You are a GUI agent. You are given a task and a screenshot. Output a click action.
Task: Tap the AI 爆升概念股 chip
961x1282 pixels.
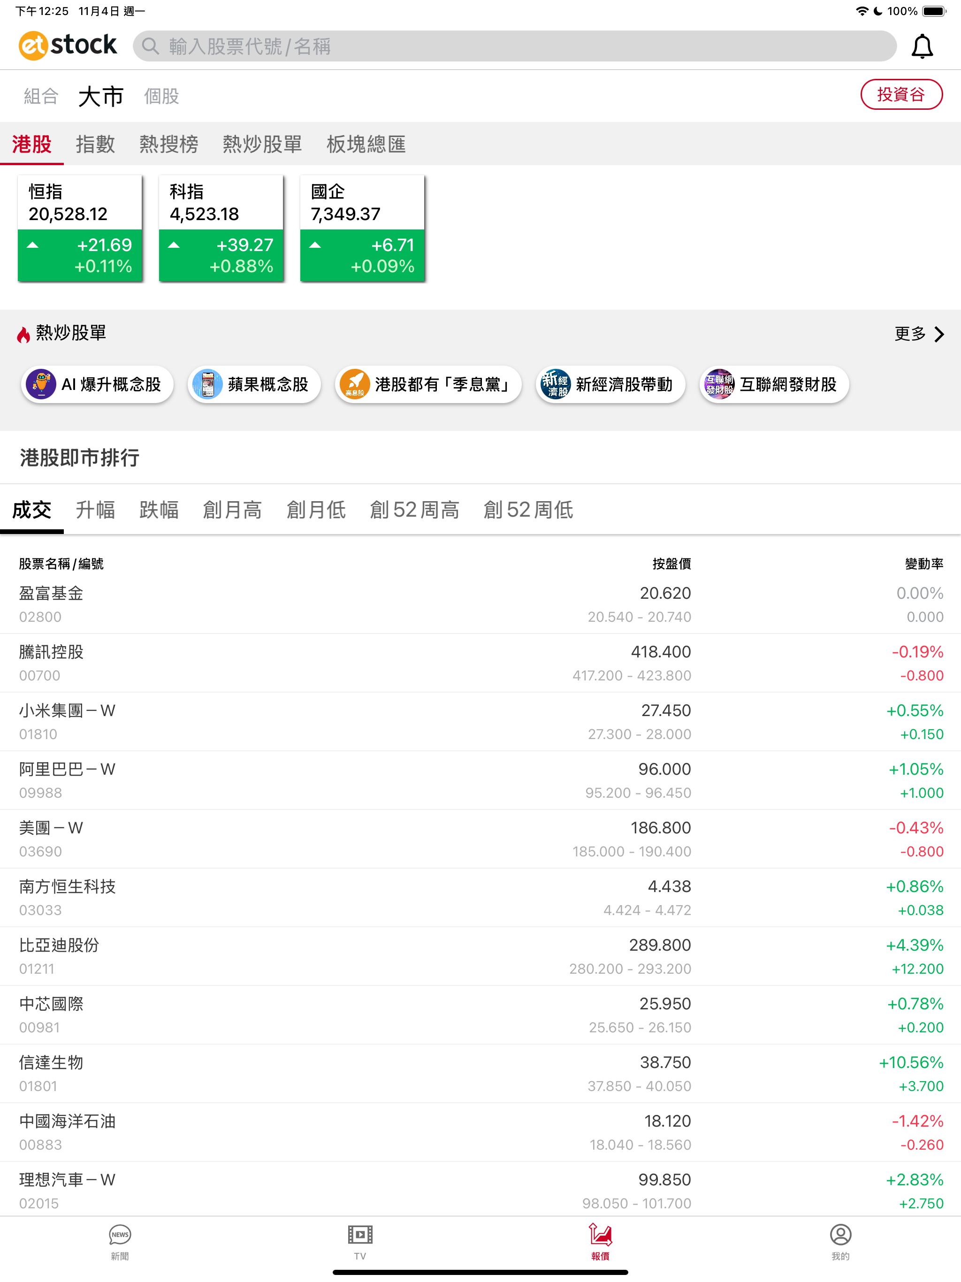pos(98,384)
